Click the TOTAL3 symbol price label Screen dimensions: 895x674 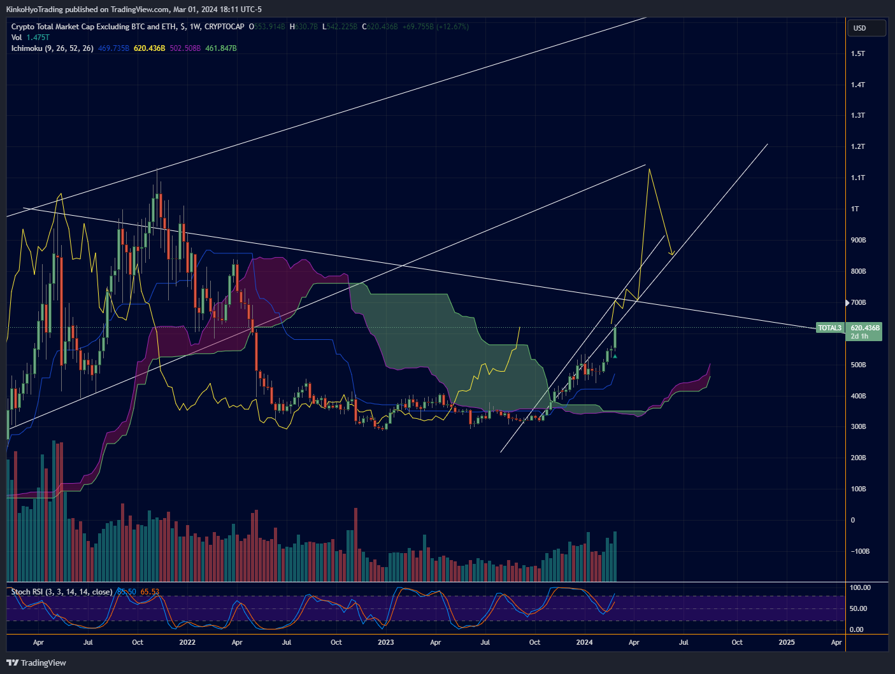[829, 328]
